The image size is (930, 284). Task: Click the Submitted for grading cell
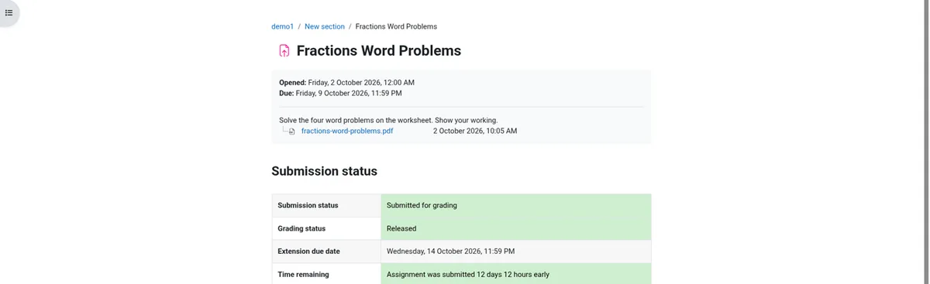(516, 205)
